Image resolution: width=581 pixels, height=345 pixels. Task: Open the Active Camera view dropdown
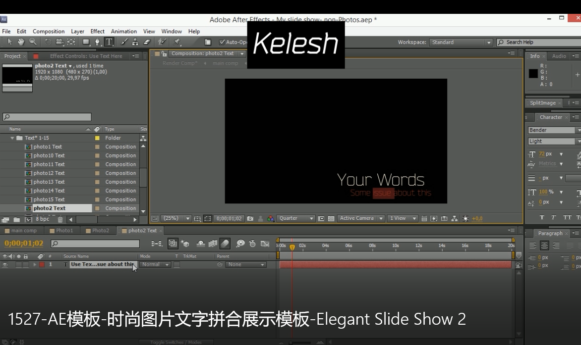(361, 218)
